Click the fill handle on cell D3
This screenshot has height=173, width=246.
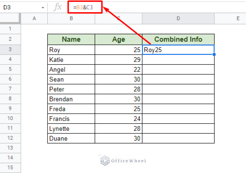[x=214, y=54]
